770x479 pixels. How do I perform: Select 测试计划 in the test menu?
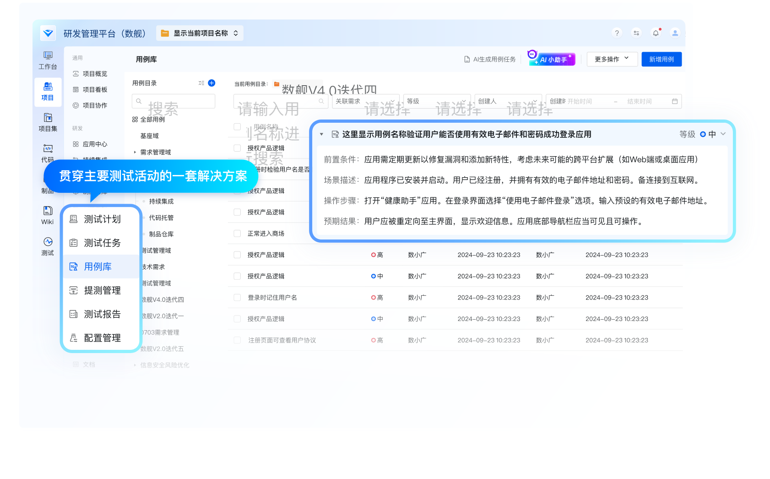102,219
